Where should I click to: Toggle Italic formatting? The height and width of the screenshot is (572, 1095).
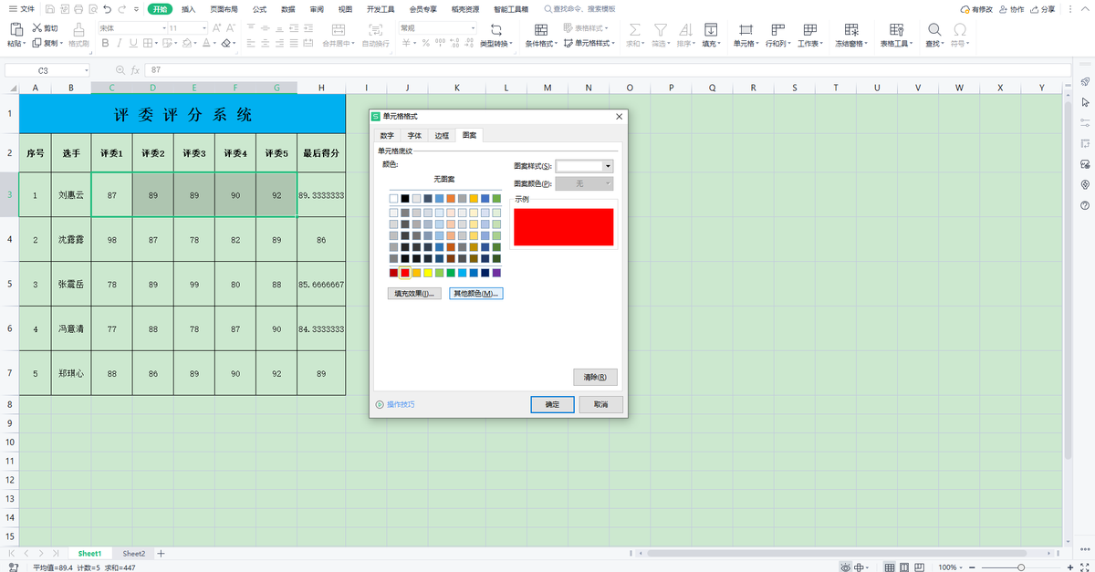119,43
